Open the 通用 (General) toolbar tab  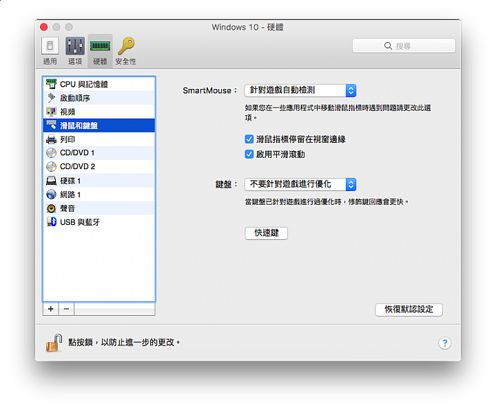point(50,51)
